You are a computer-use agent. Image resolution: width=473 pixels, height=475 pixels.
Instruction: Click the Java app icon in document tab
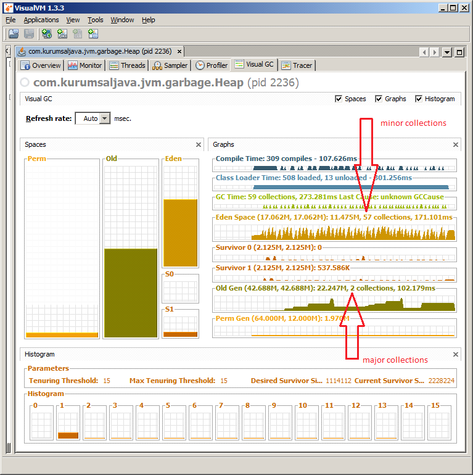22,52
